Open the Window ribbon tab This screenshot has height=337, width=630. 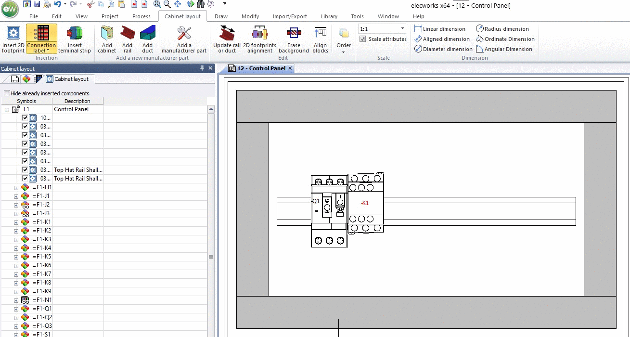[x=388, y=16]
